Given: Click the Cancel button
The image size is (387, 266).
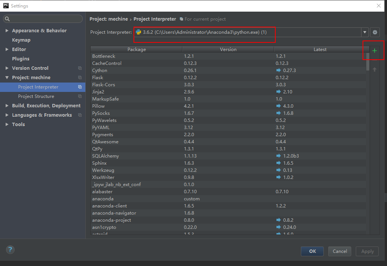Looking at the screenshot, I should point(340,251).
